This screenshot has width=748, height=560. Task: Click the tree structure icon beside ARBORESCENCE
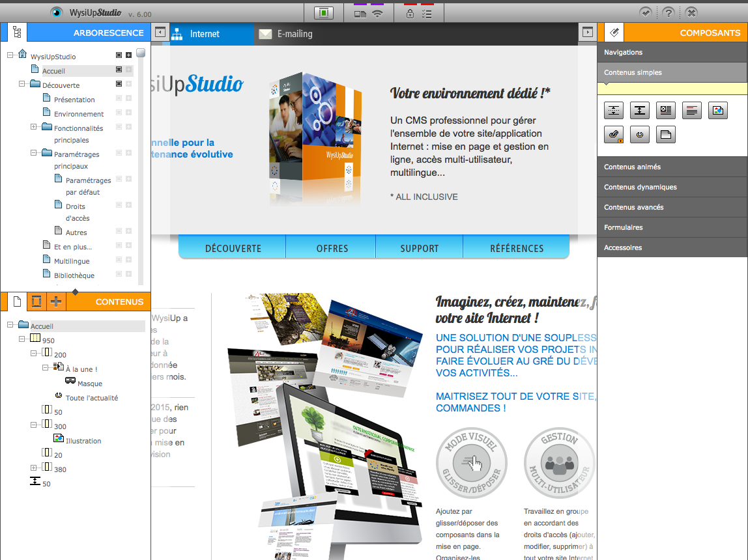point(17,33)
